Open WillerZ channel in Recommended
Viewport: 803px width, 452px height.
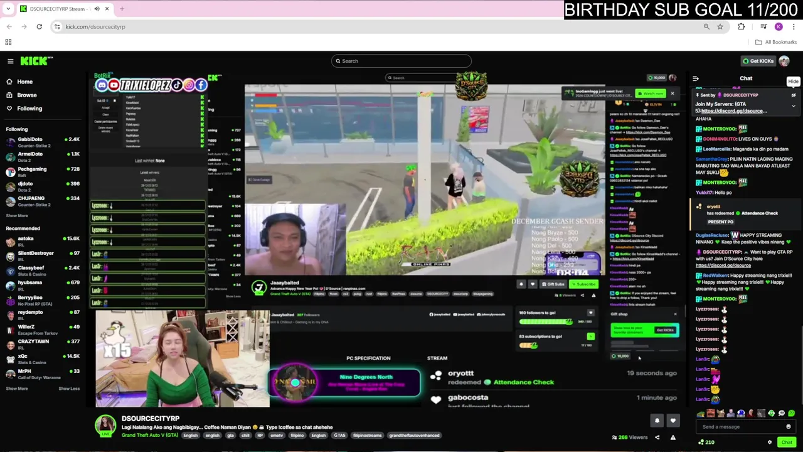point(43,330)
